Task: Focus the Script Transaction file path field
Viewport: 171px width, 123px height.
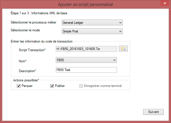Action: click(x=86, y=49)
